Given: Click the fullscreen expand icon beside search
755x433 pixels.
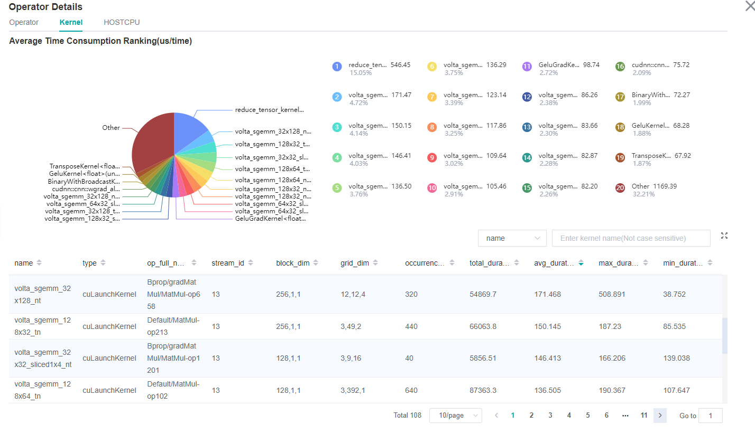Looking at the screenshot, I should [x=724, y=236].
